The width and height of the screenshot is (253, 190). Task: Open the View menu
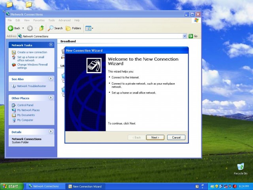(27, 20)
